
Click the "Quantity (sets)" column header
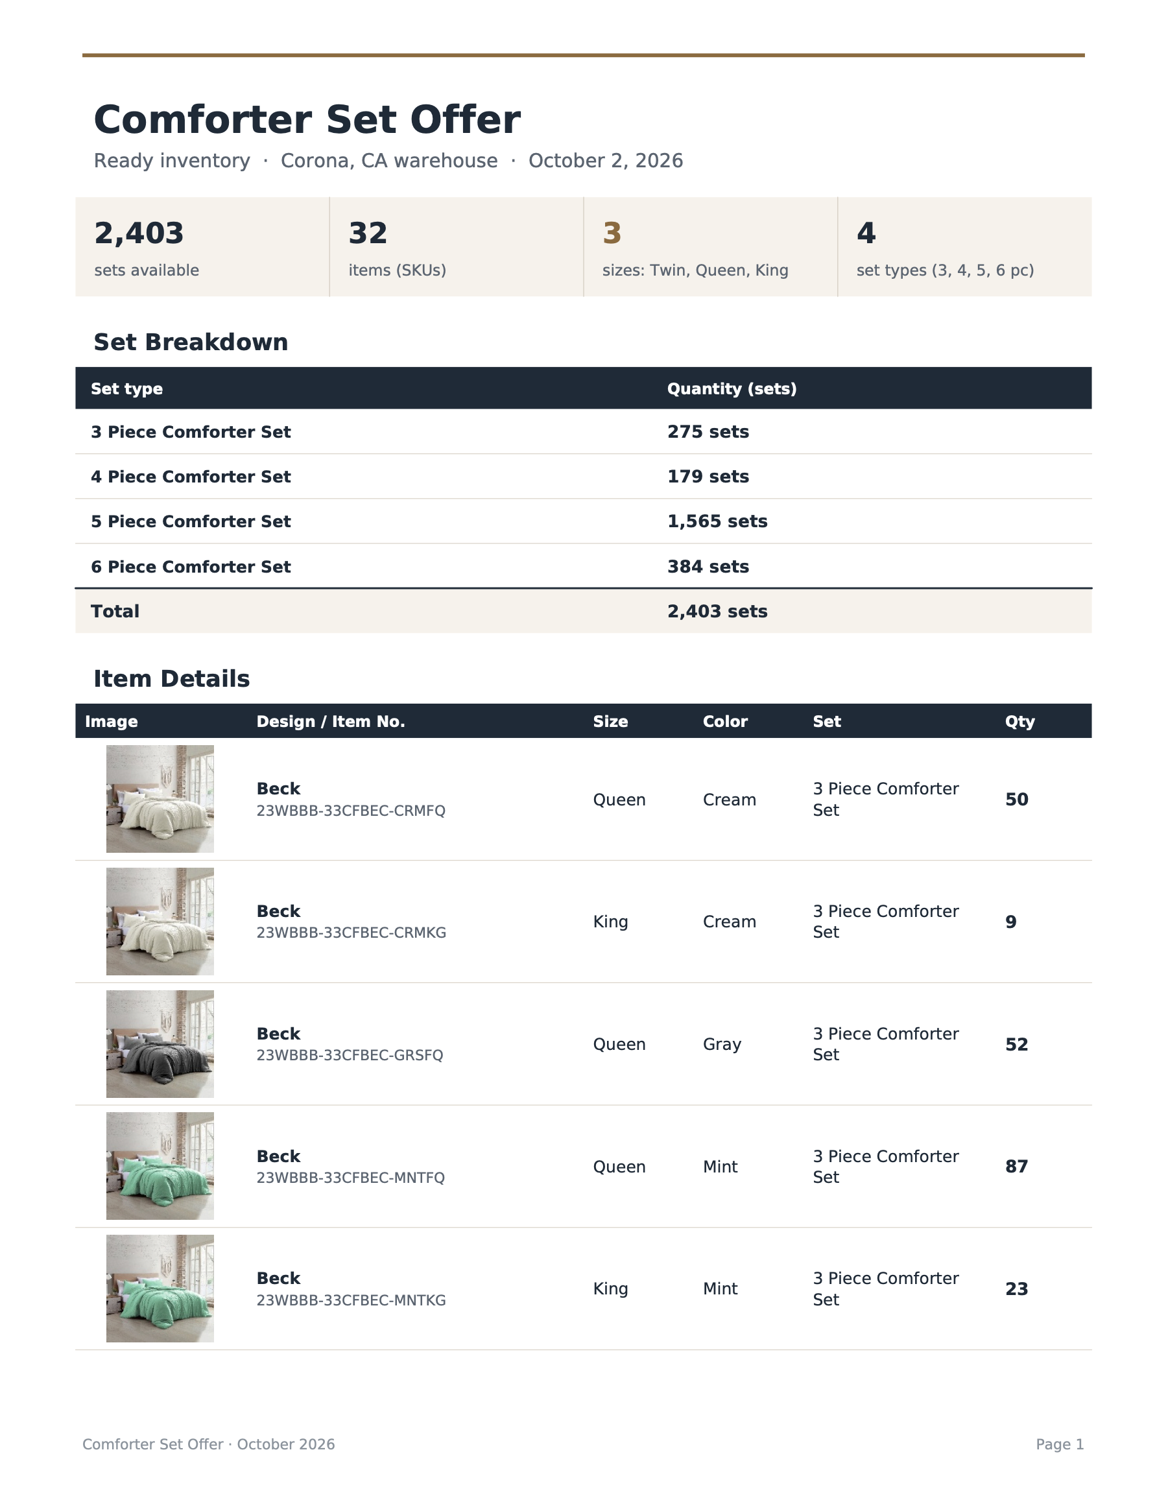pos(732,389)
